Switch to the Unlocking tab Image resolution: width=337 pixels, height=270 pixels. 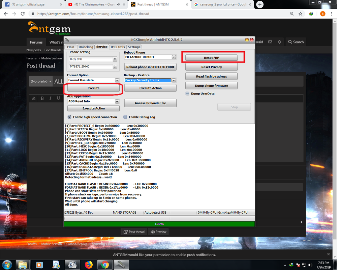pos(86,47)
